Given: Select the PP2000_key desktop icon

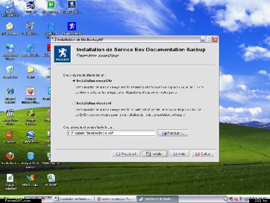Looking at the screenshot, I should [x=71, y=7].
